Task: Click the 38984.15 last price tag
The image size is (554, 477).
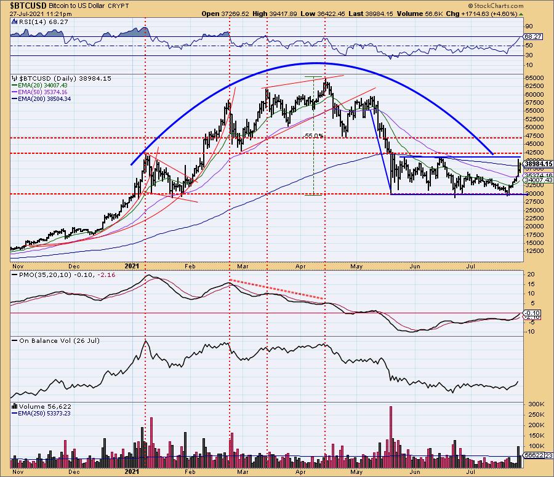Action: coord(538,164)
